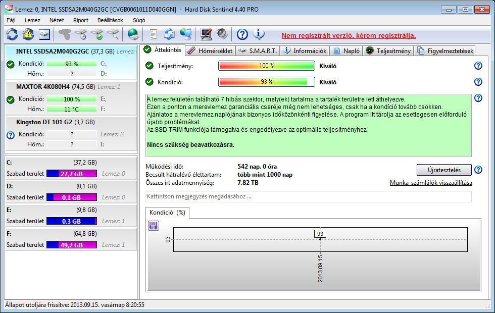
Task: Open the Beállítások menu
Action: pyautogui.click(x=110, y=20)
